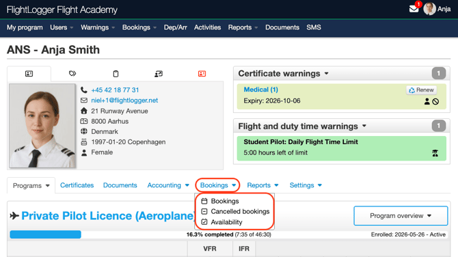Open SMS page
Image resolution: width=458 pixels, height=257 pixels.
click(314, 27)
